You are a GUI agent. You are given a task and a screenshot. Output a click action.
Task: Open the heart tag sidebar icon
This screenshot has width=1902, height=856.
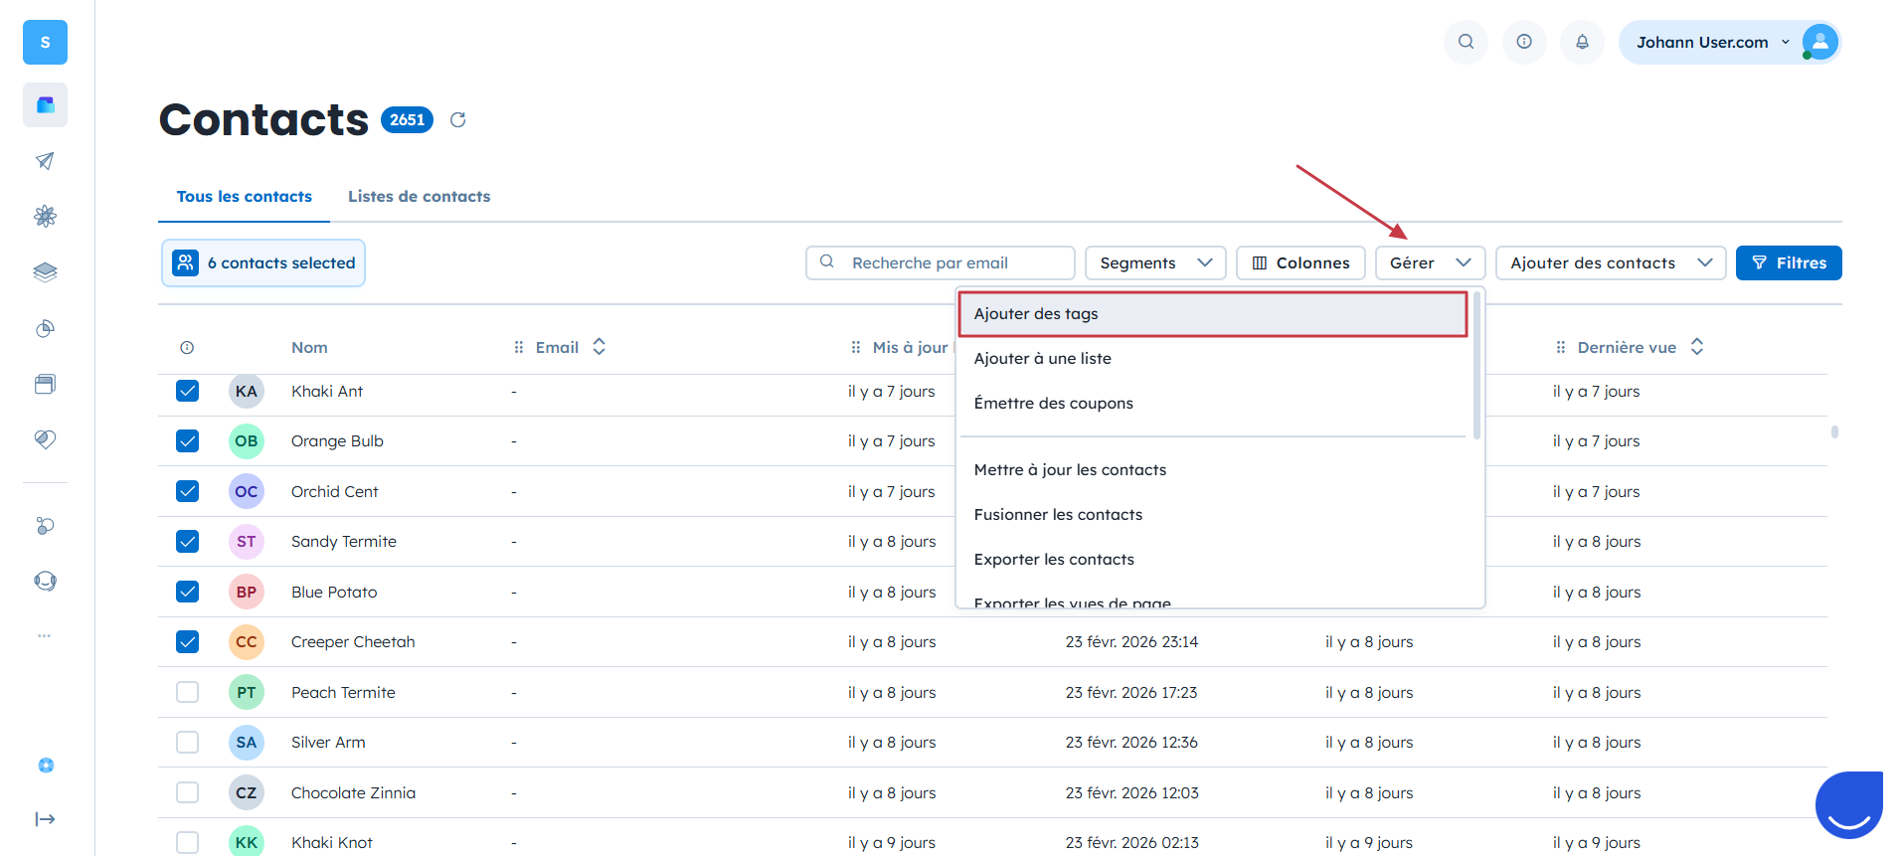(45, 439)
